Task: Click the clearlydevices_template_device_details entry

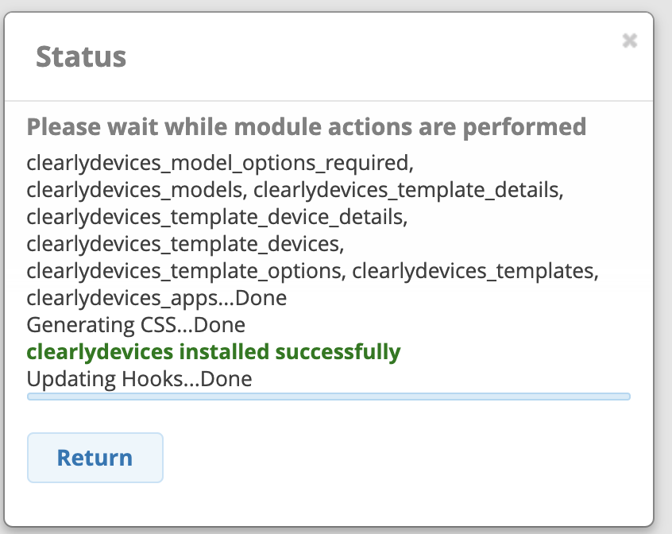Action: tap(217, 217)
